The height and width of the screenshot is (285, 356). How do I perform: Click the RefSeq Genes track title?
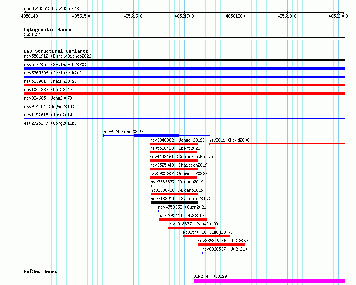click(40, 271)
